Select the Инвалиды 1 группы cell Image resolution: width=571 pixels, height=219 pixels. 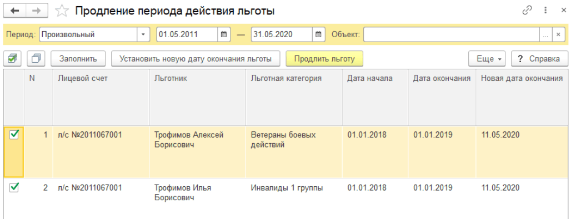[294, 198]
